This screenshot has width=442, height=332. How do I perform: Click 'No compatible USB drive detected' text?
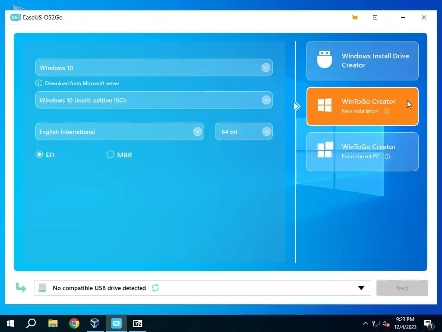(x=99, y=288)
